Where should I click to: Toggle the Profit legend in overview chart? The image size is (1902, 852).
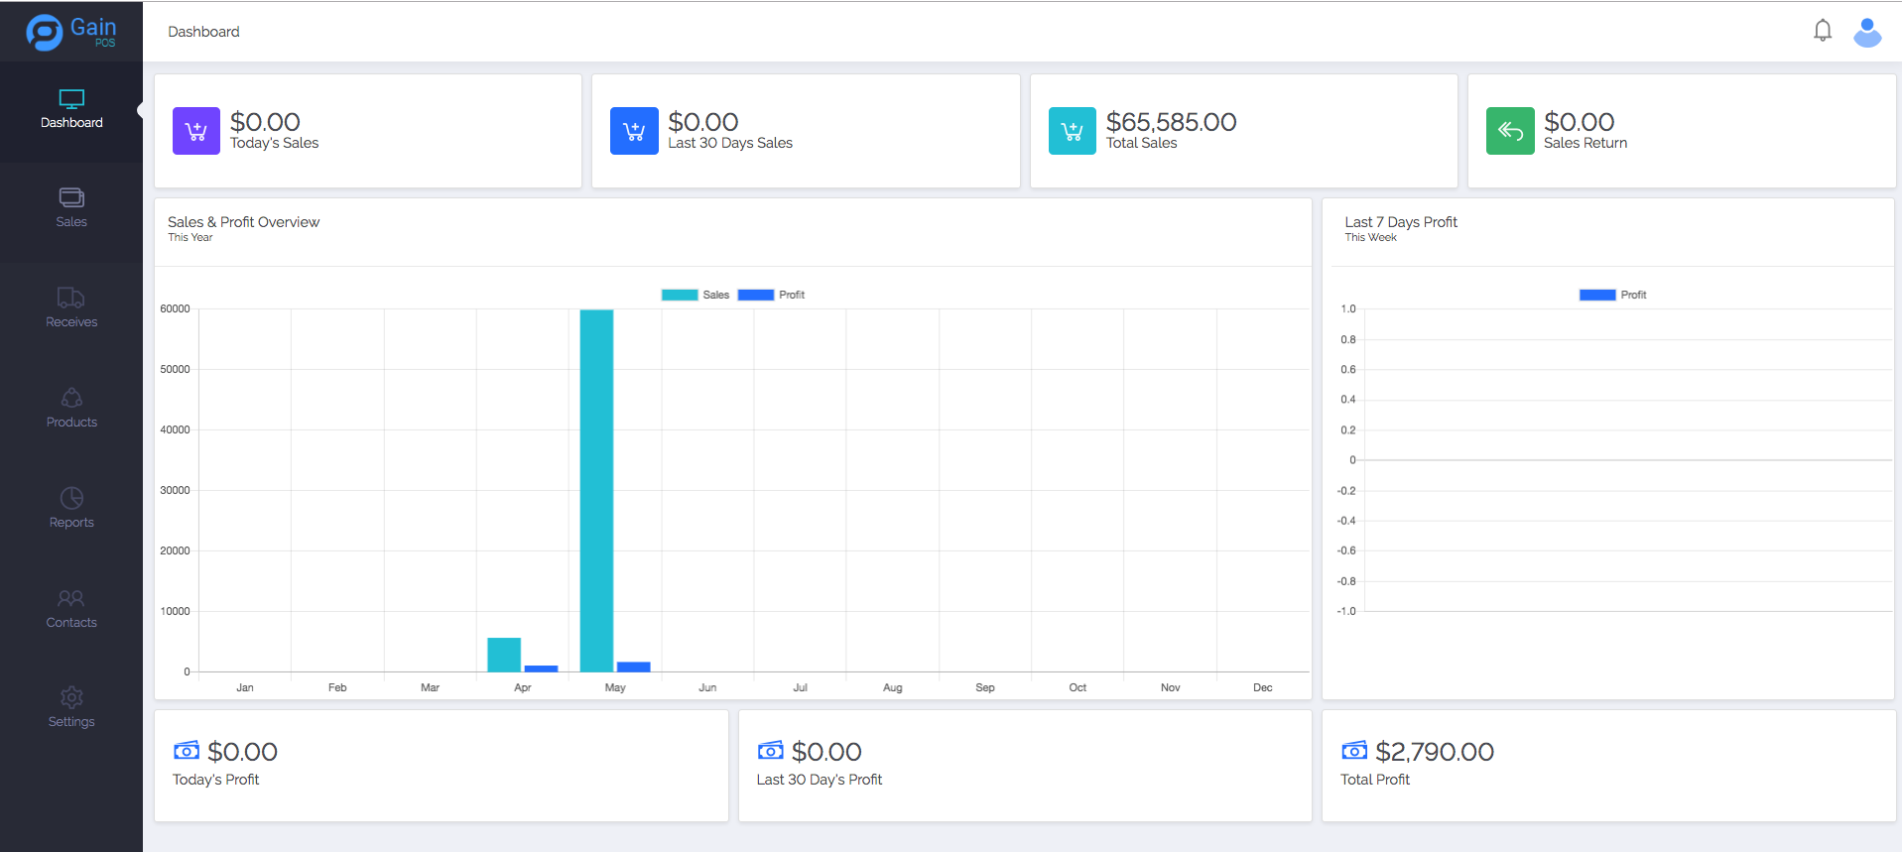[771, 295]
